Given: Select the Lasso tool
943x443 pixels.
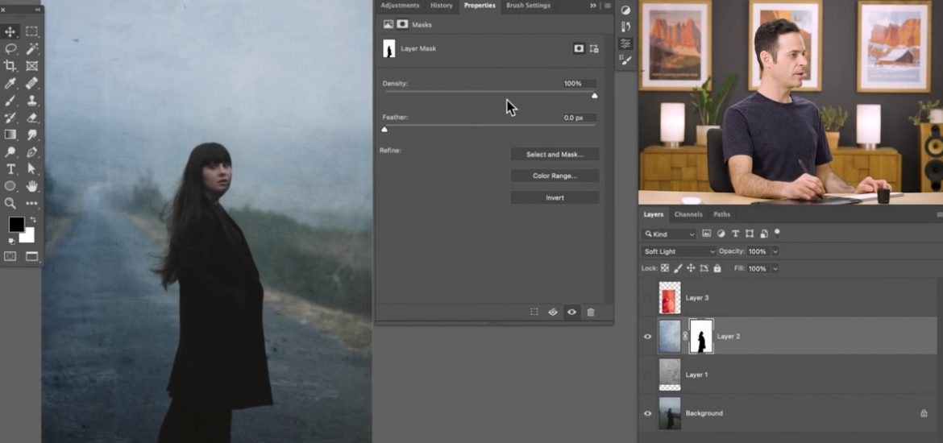Looking at the screenshot, I should [x=10, y=48].
